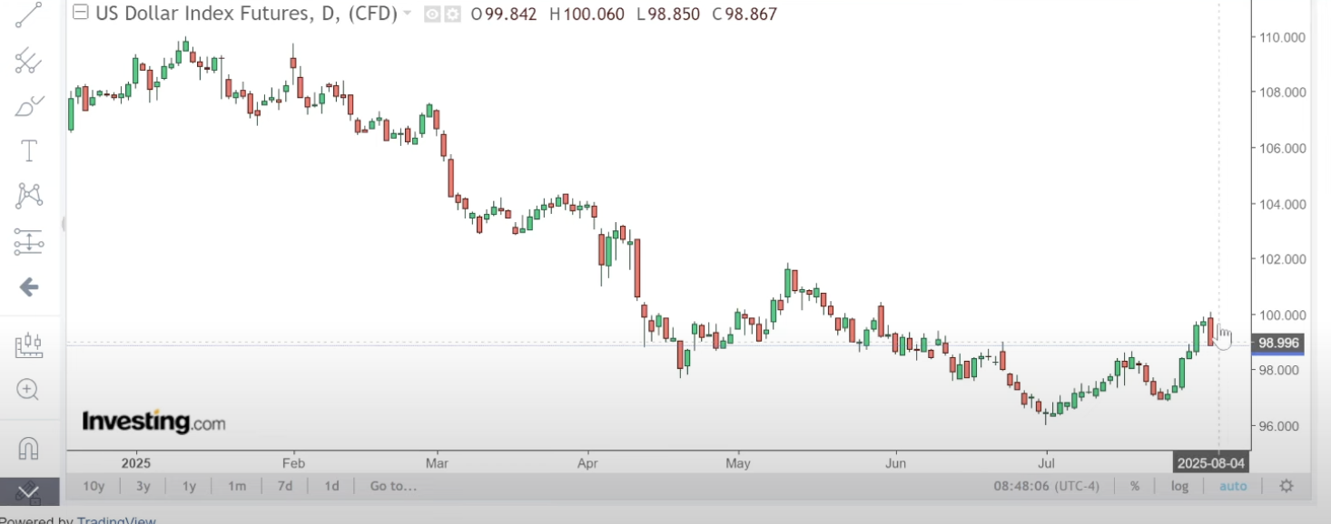Toggle the log scale option
This screenshot has width=1331, height=524.
point(1179,486)
